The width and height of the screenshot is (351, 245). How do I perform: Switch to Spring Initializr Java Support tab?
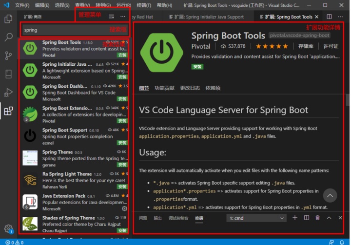[x=206, y=17]
